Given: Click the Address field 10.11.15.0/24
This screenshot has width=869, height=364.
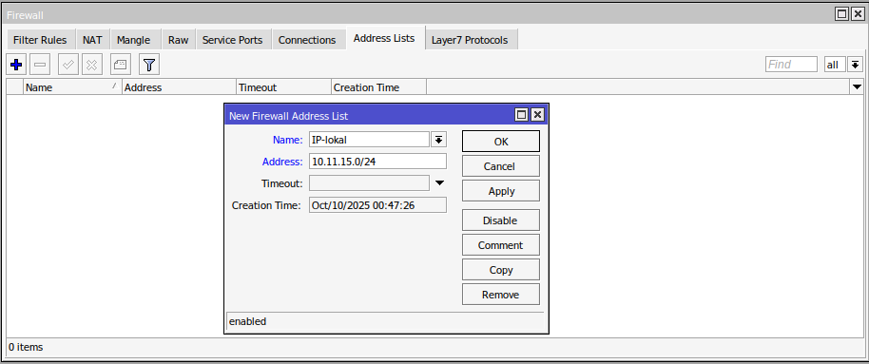Looking at the screenshot, I should pyautogui.click(x=378, y=162).
